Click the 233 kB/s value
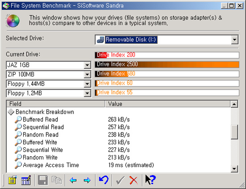The width and height of the screenshot is (246, 189). (x=119, y=142)
